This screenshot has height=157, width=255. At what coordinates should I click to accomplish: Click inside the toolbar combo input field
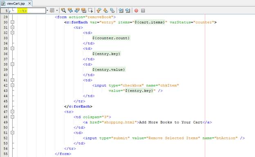click(23, 11)
